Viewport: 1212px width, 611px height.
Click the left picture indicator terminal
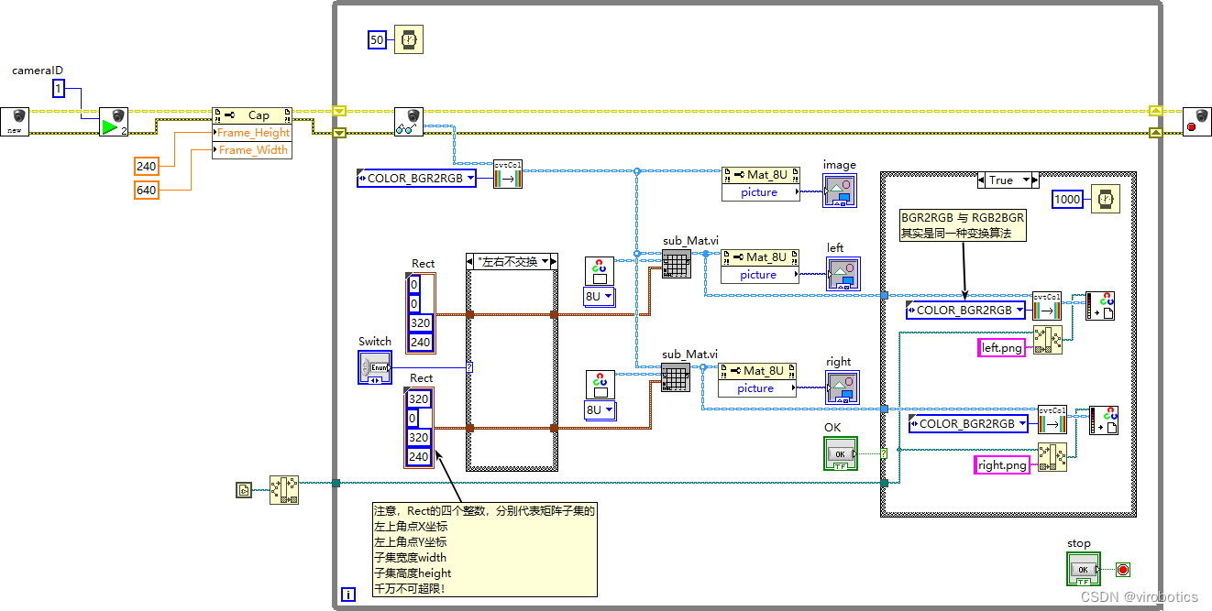point(844,274)
